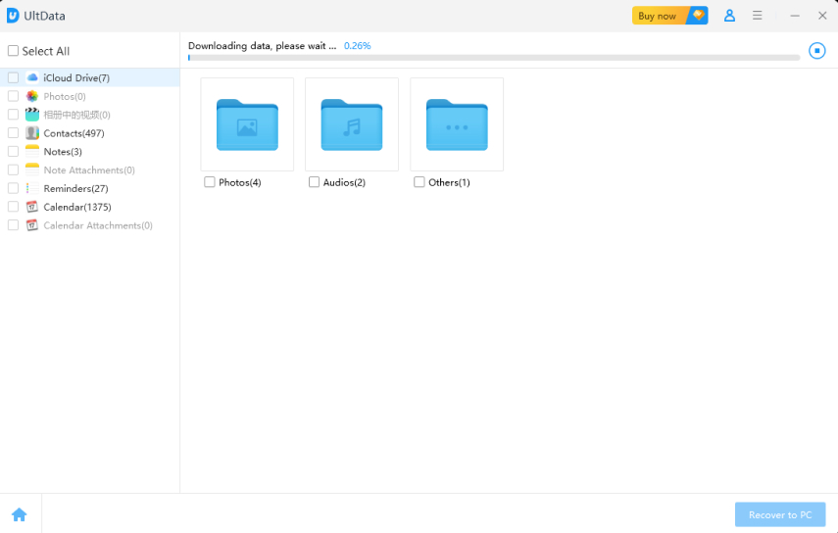Check the Photos(4) folder checkbox
838x533 pixels.
tap(210, 182)
